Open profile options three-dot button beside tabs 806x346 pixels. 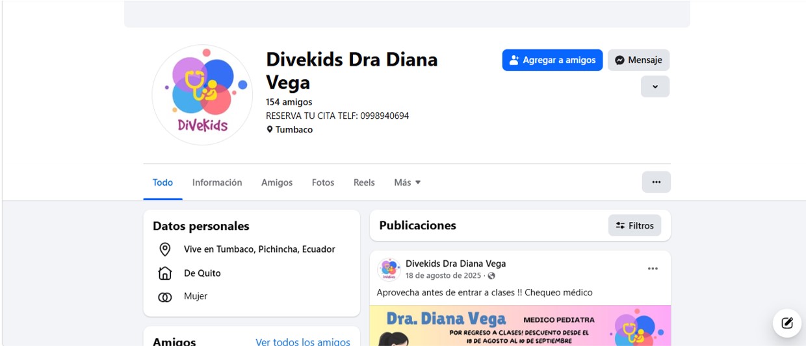coord(656,182)
